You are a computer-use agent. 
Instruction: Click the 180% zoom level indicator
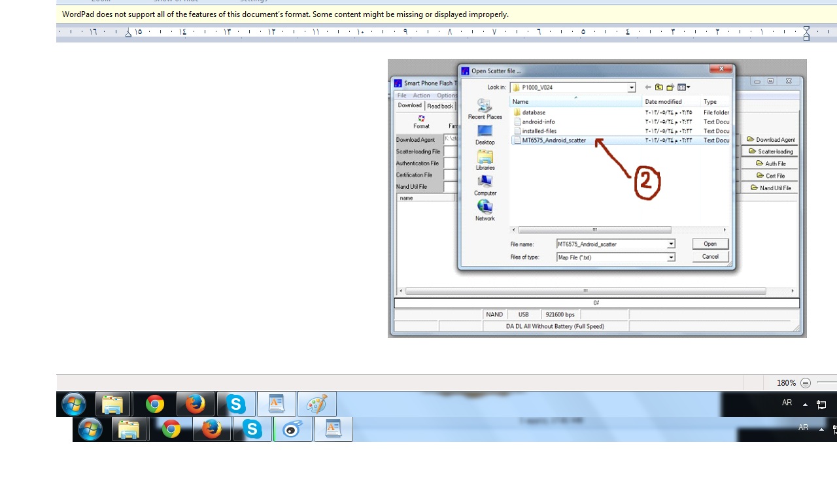(786, 383)
